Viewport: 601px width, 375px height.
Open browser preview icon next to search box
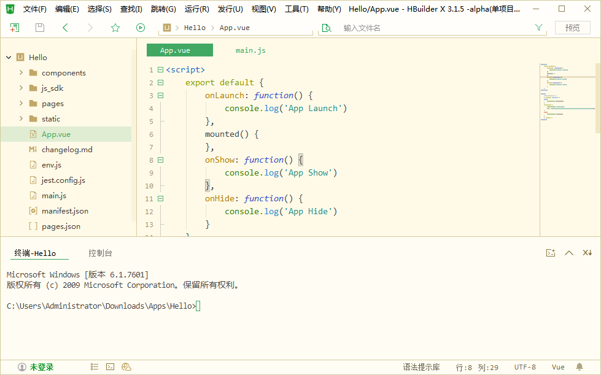[326, 28]
